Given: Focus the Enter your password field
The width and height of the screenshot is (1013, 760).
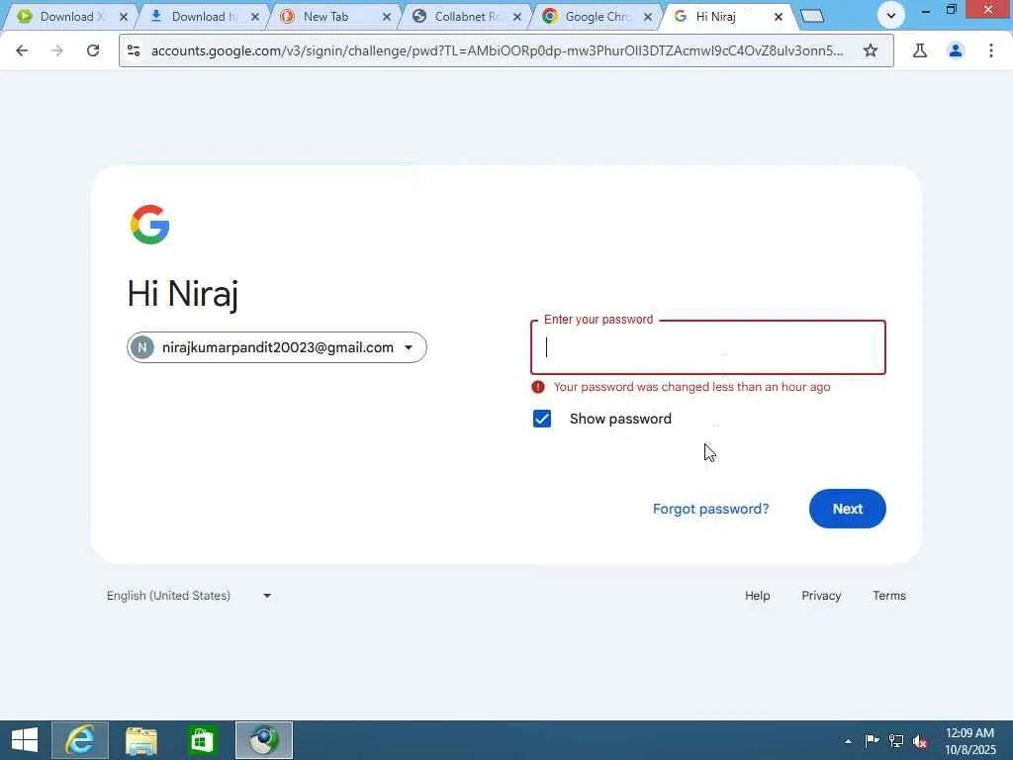Looking at the screenshot, I should [x=708, y=347].
